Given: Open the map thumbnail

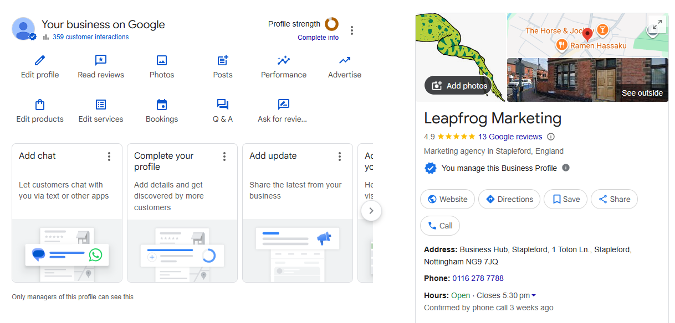Looking at the screenshot, I should click(587, 35).
